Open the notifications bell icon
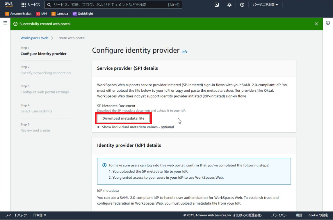Image resolution: width=333 pixels, height=220 pixels. click(229, 5)
